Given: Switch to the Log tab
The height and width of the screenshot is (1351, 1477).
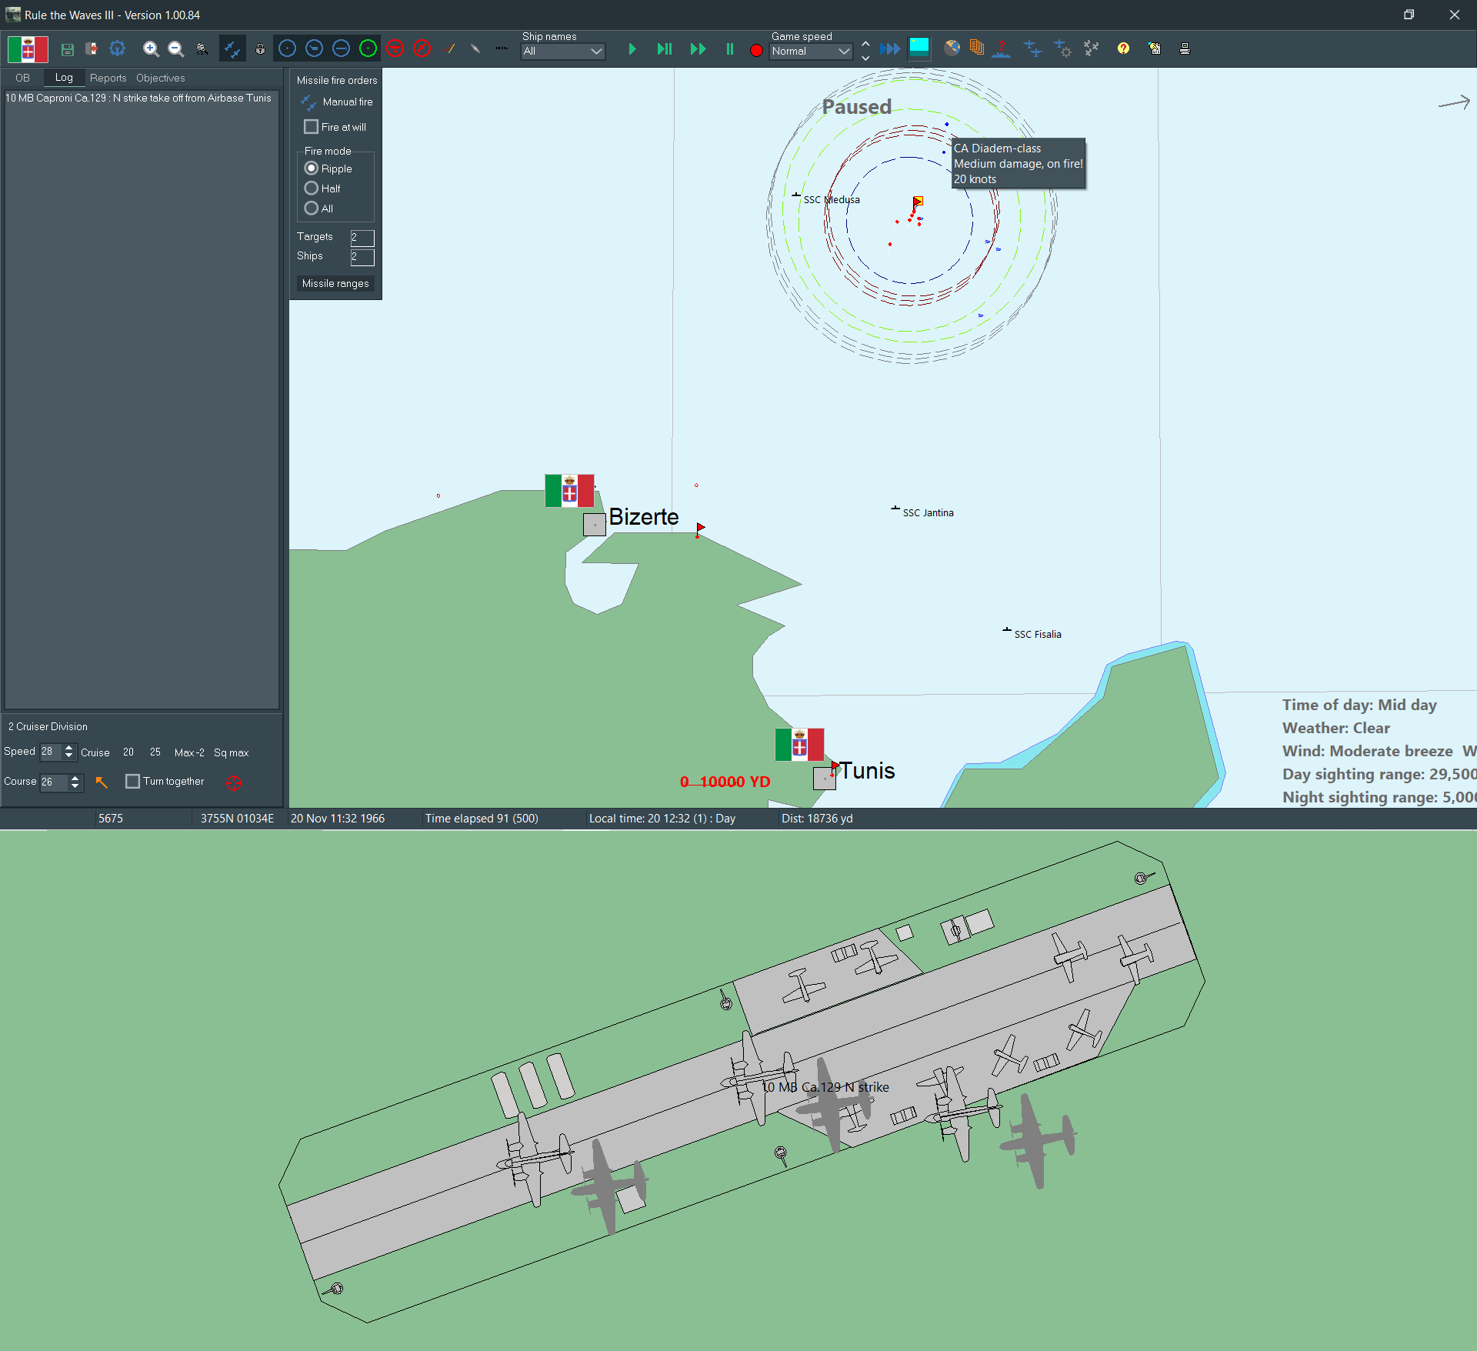Looking at the screenshot, I should (x=64, y=78).
